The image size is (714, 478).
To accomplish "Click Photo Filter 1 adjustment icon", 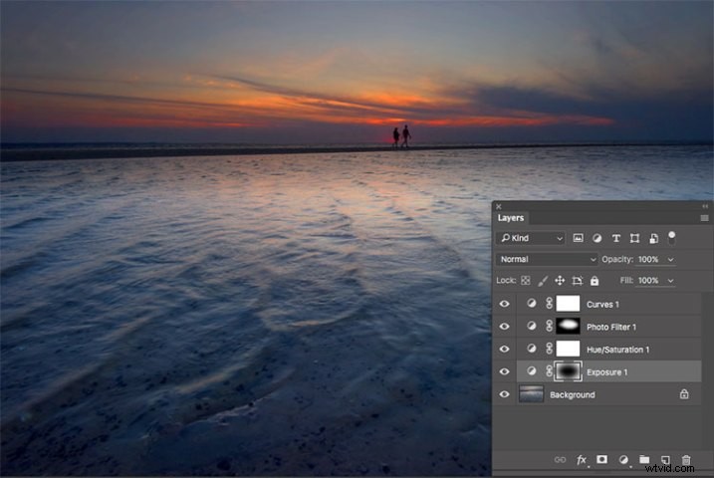I will pyautogui.click(x=531, y=326).
